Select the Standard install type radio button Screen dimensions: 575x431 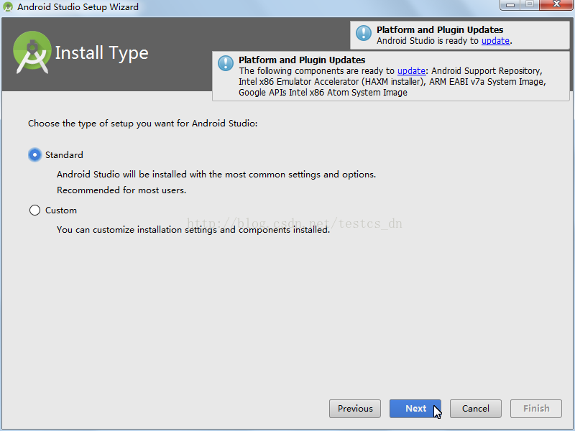tap(34, 155)
